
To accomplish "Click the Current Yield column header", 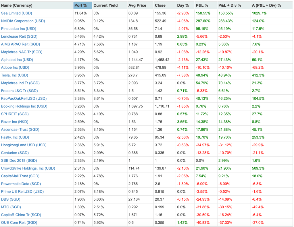I will pyautogui.click(x=105, y=5).
